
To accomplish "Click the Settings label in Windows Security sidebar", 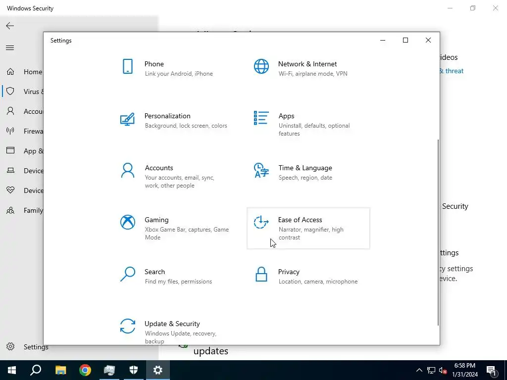I will pyautogui.click(x=36, y=347).
